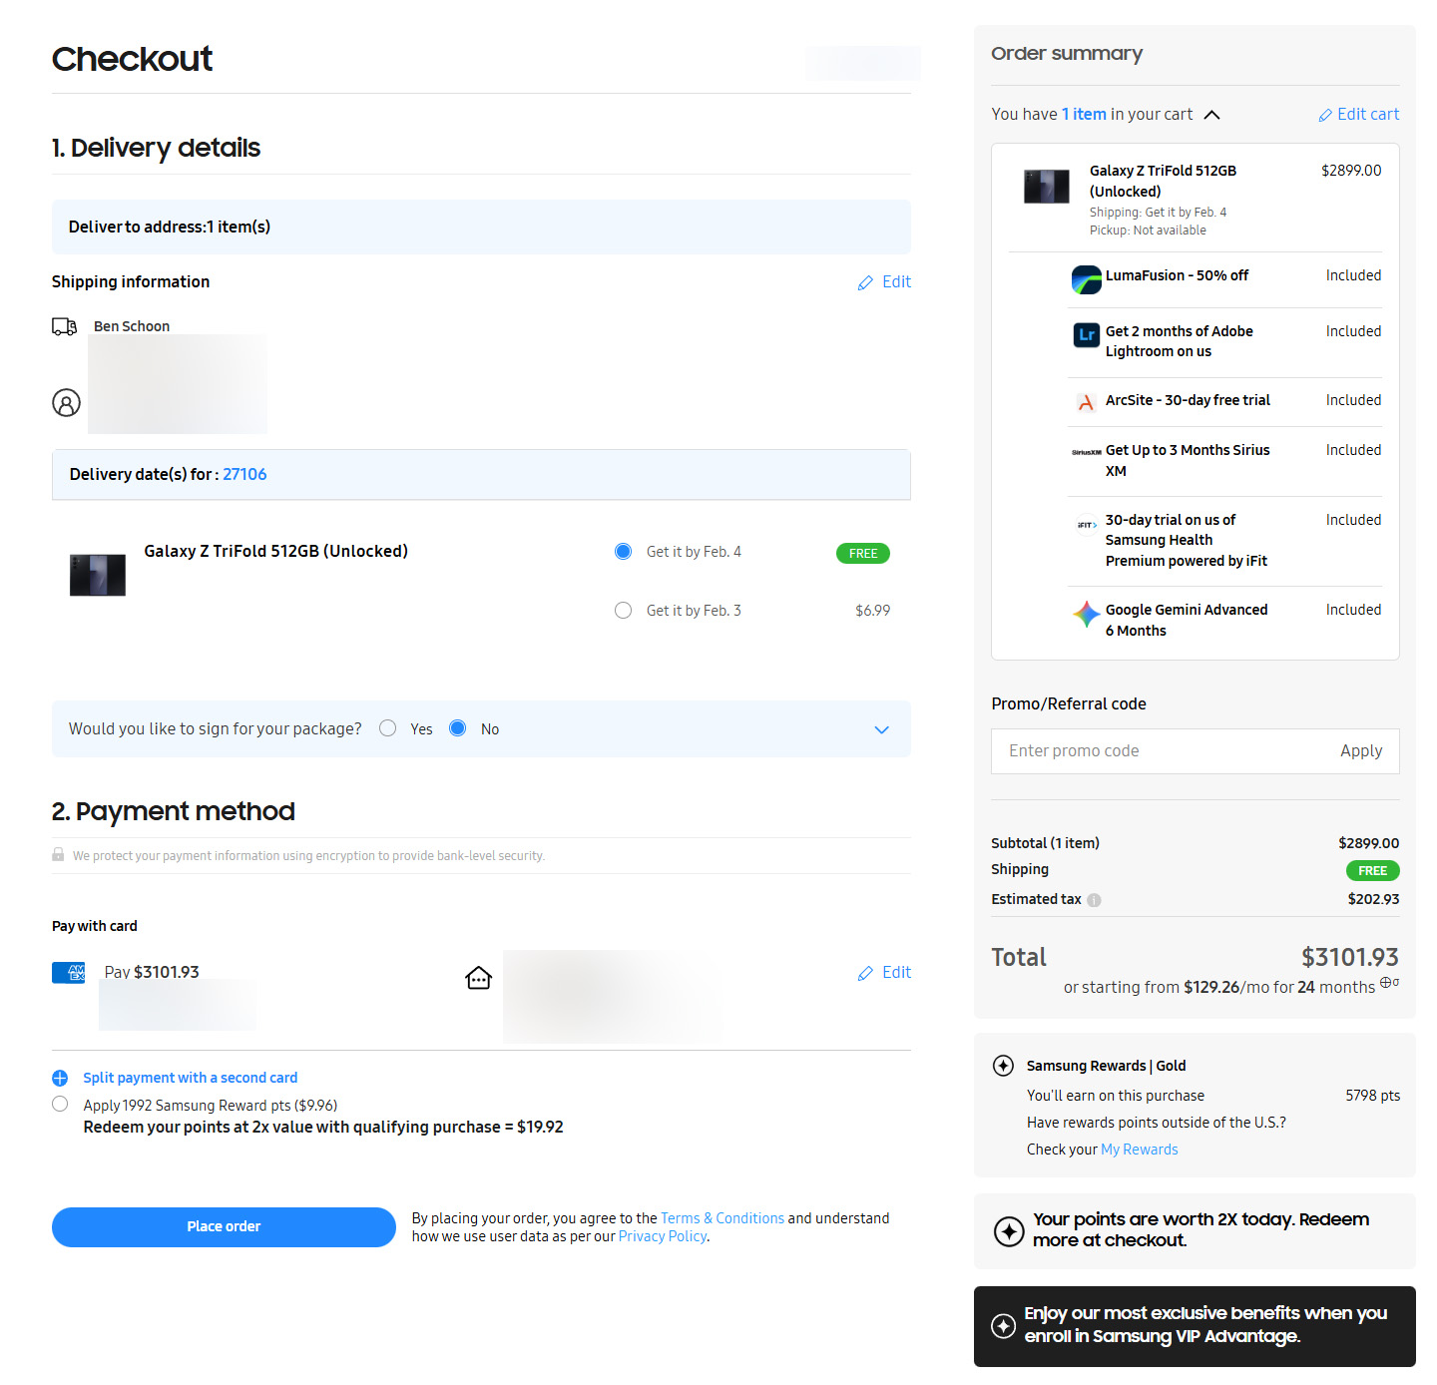The image size is (1437, 1385).
Task: Click the delivery truck icon
Action: pyautogui.click(x=65, y=326)
